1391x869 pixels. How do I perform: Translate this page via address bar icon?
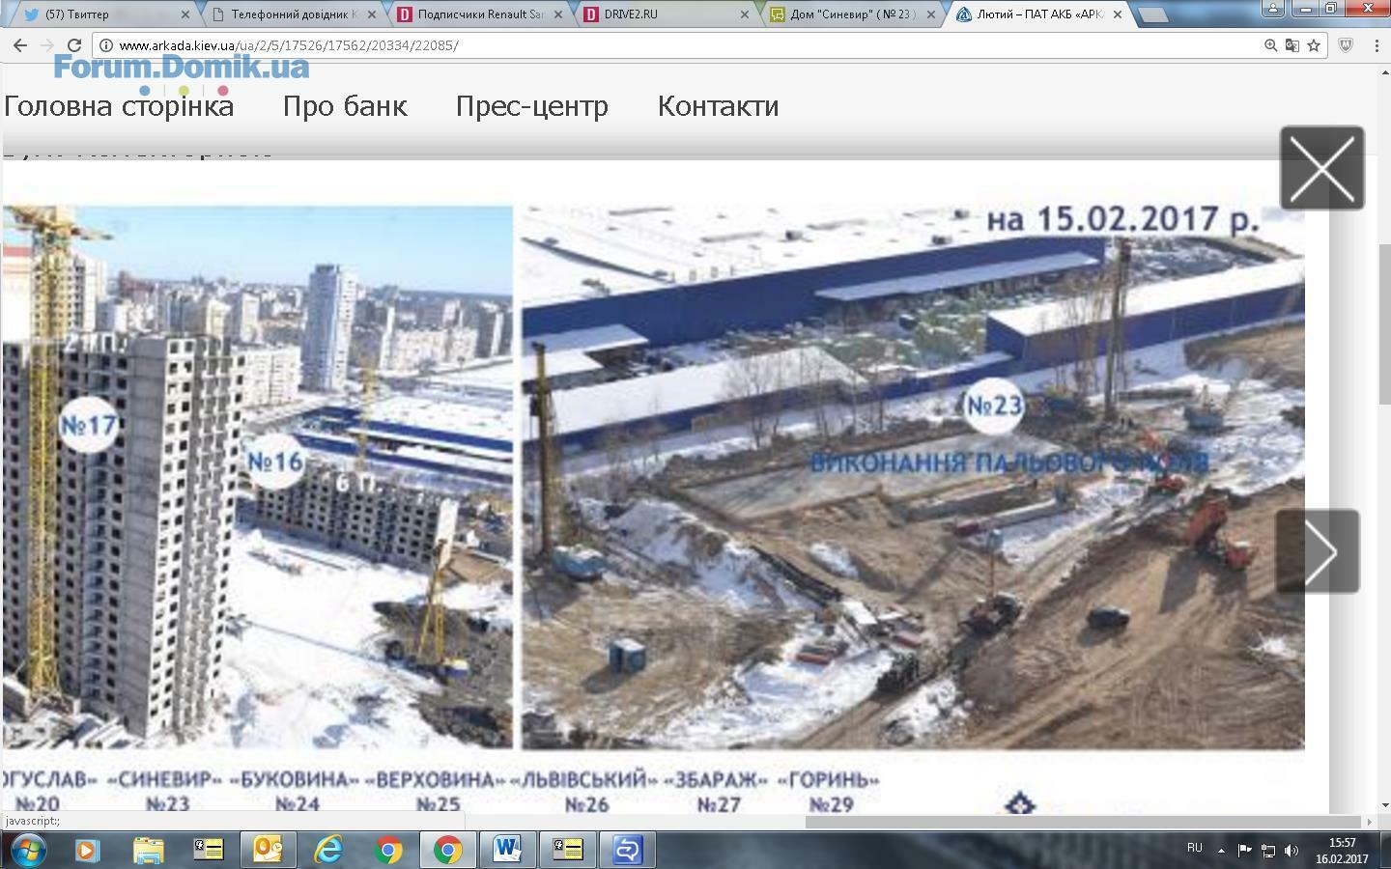(1292, 45)
